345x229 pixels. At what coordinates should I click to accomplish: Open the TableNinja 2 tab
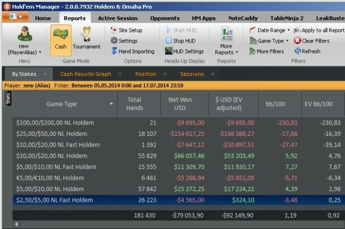[x=287, y=18]
